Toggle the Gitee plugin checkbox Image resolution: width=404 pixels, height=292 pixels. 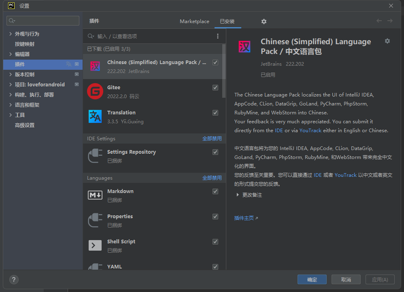(x=215, y=88)
